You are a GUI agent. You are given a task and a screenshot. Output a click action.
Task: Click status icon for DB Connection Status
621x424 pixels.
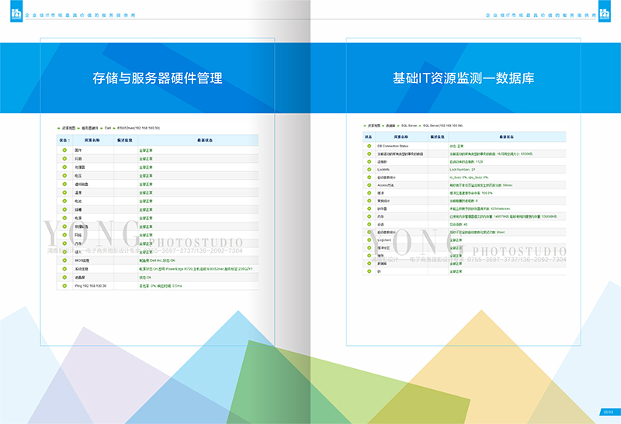point(369,146)
